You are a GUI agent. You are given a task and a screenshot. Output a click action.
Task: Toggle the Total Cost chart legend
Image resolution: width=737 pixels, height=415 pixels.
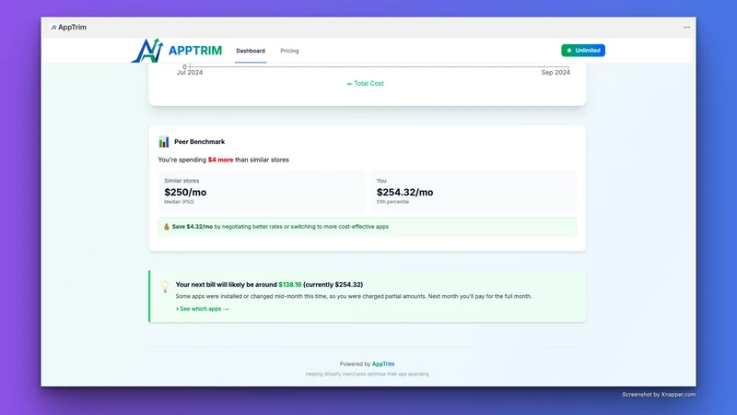pyautogui.click(x=365, y=83)
